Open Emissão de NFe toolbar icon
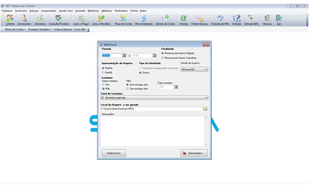This screenshot has height=193, width=309. click(220, 20)
